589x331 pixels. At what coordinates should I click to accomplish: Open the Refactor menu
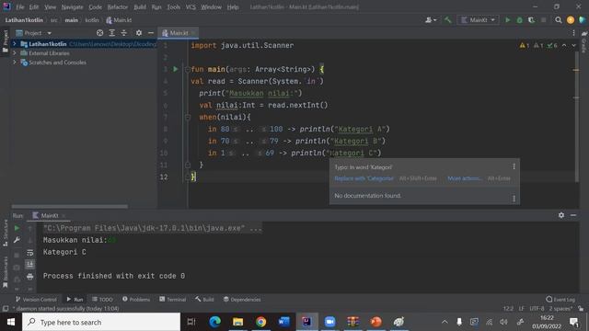coord(118,6)
